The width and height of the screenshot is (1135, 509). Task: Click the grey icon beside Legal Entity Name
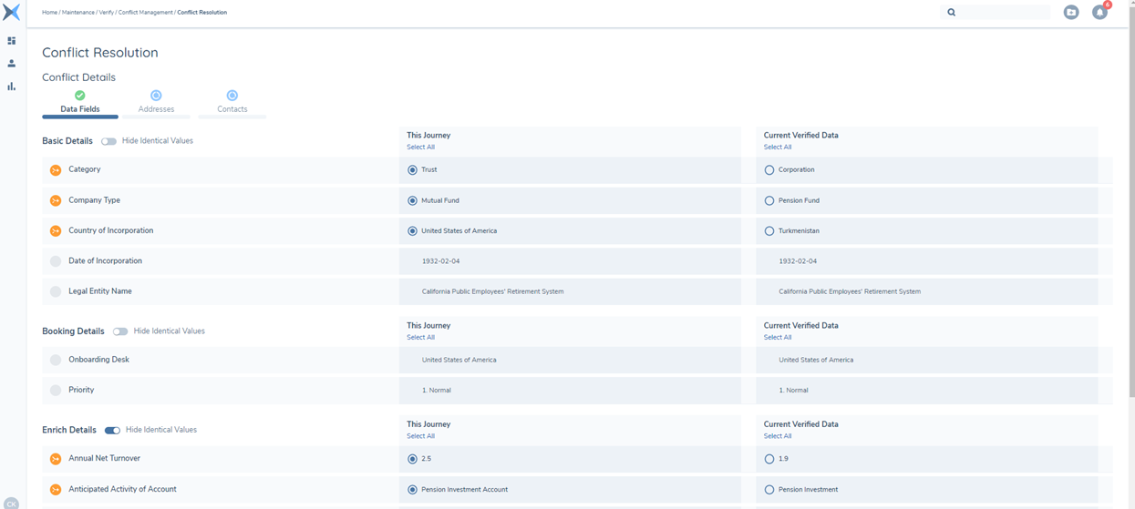[x=56, y=291]
